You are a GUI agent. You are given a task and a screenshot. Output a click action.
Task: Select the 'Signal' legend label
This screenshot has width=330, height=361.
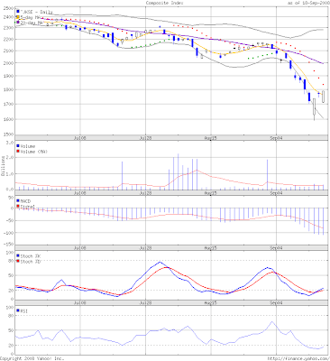(28, 207)
